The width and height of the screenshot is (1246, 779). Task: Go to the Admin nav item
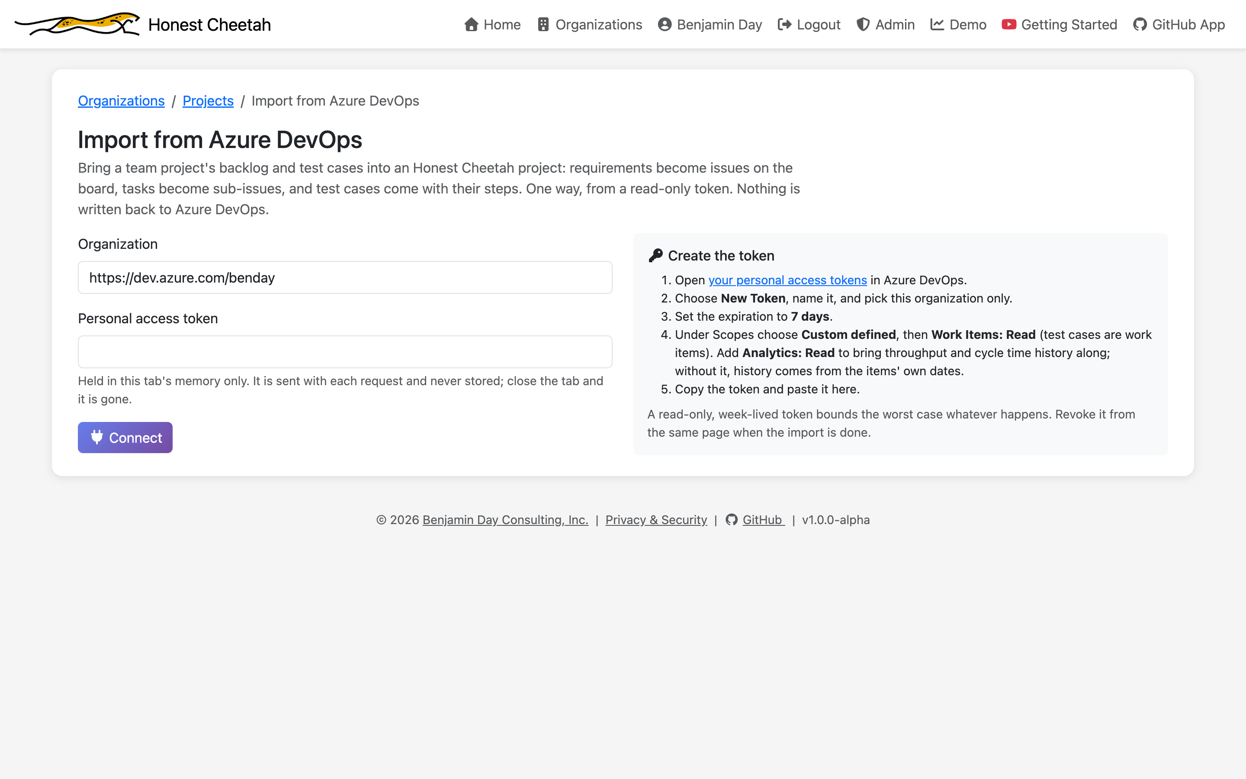(x=886, y=25)
